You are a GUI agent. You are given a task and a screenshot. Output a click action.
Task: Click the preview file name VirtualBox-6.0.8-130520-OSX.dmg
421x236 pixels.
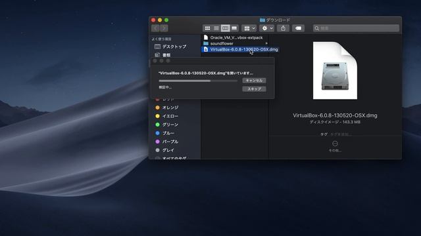point(335,115)
